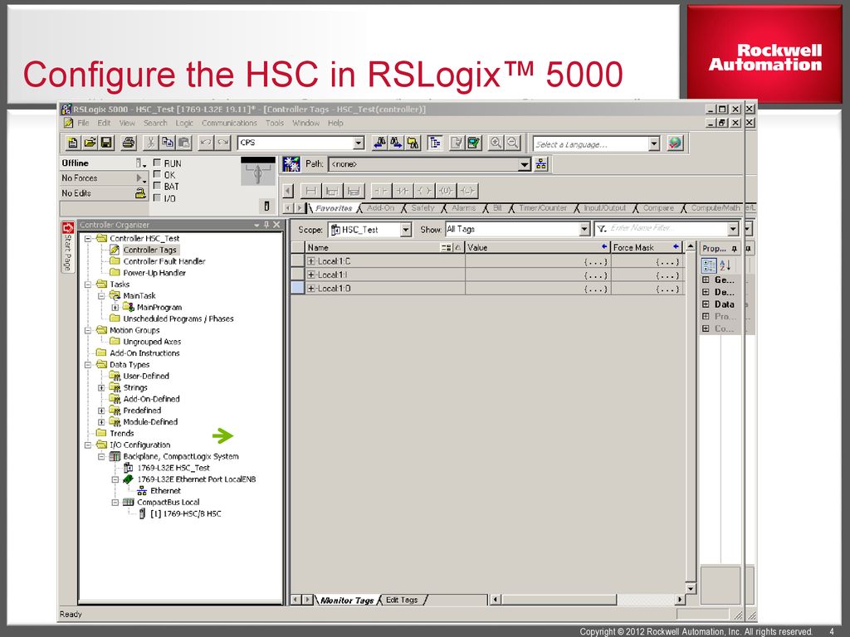
Task: Open the Tools menu
Action: 275,123
